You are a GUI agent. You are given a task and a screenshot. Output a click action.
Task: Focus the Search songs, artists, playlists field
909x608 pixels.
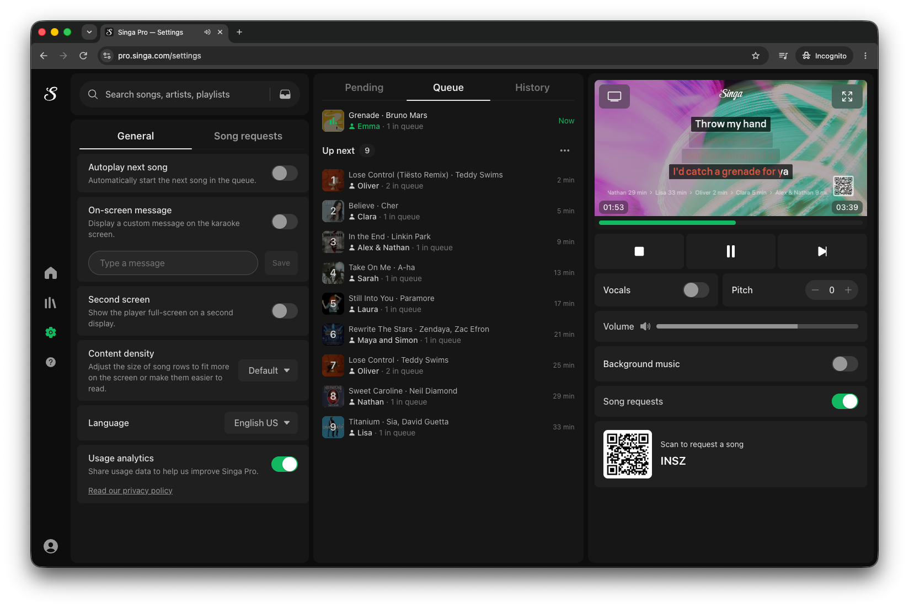[x=175, y=94]
